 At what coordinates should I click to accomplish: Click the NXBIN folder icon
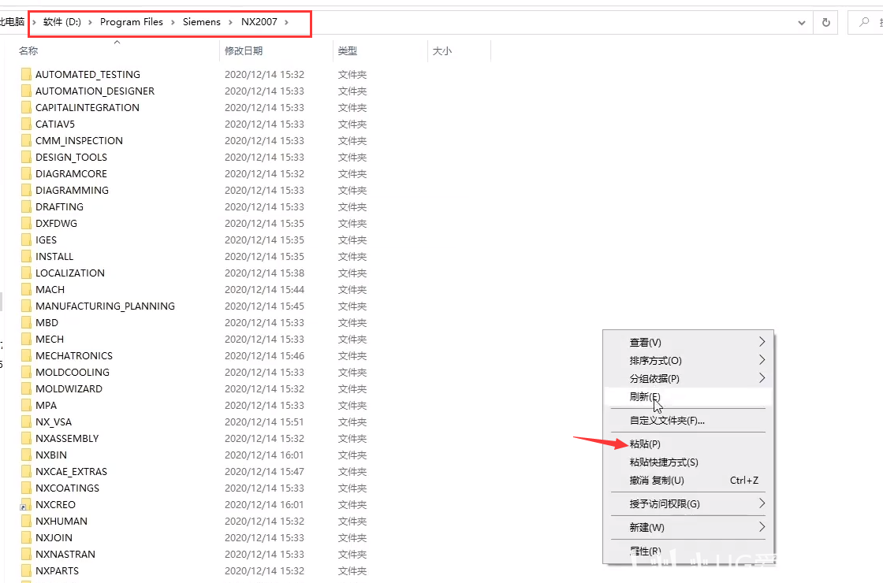click(26, 455)
